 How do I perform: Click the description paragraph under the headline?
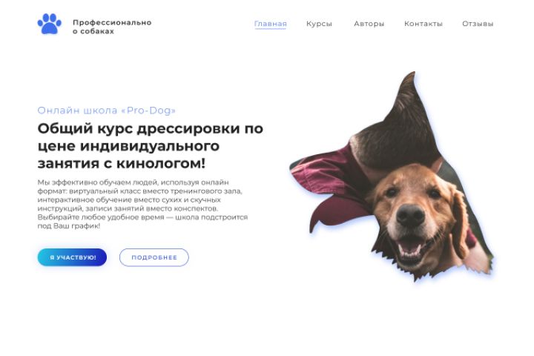142,204
